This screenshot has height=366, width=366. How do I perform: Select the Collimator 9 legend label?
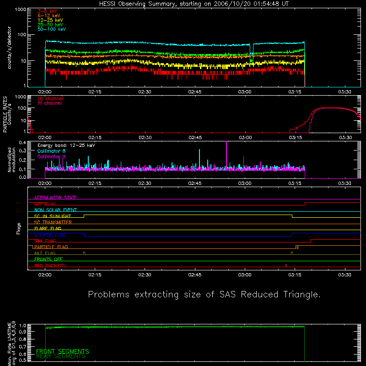pyautogui.click(x=51, y=156)
